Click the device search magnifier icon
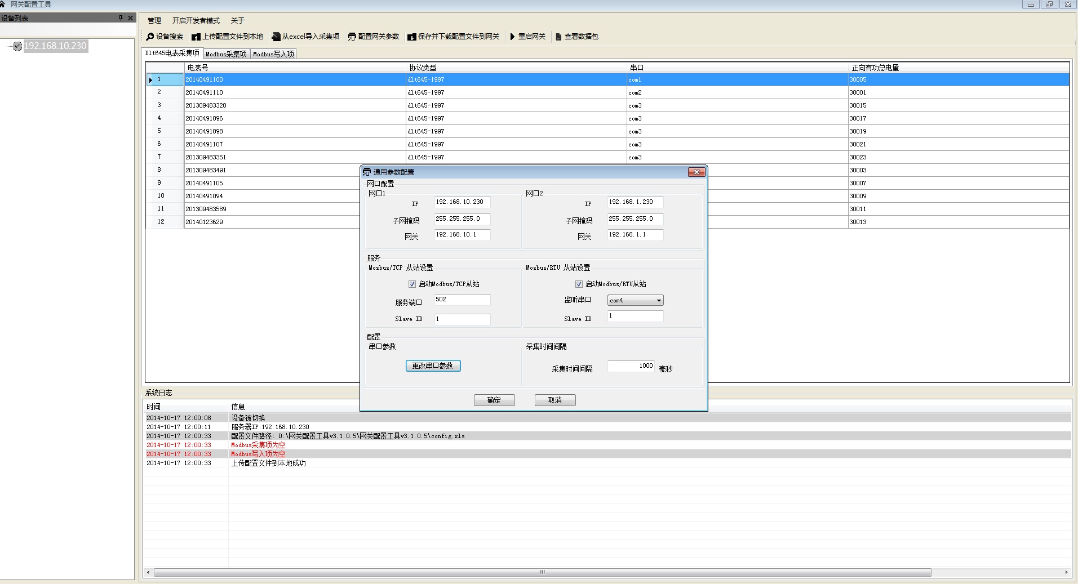The image size is (1078, 584). tap(150, 37)
